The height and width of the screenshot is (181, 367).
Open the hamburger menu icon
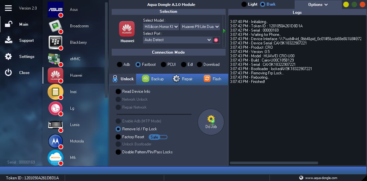9,8
